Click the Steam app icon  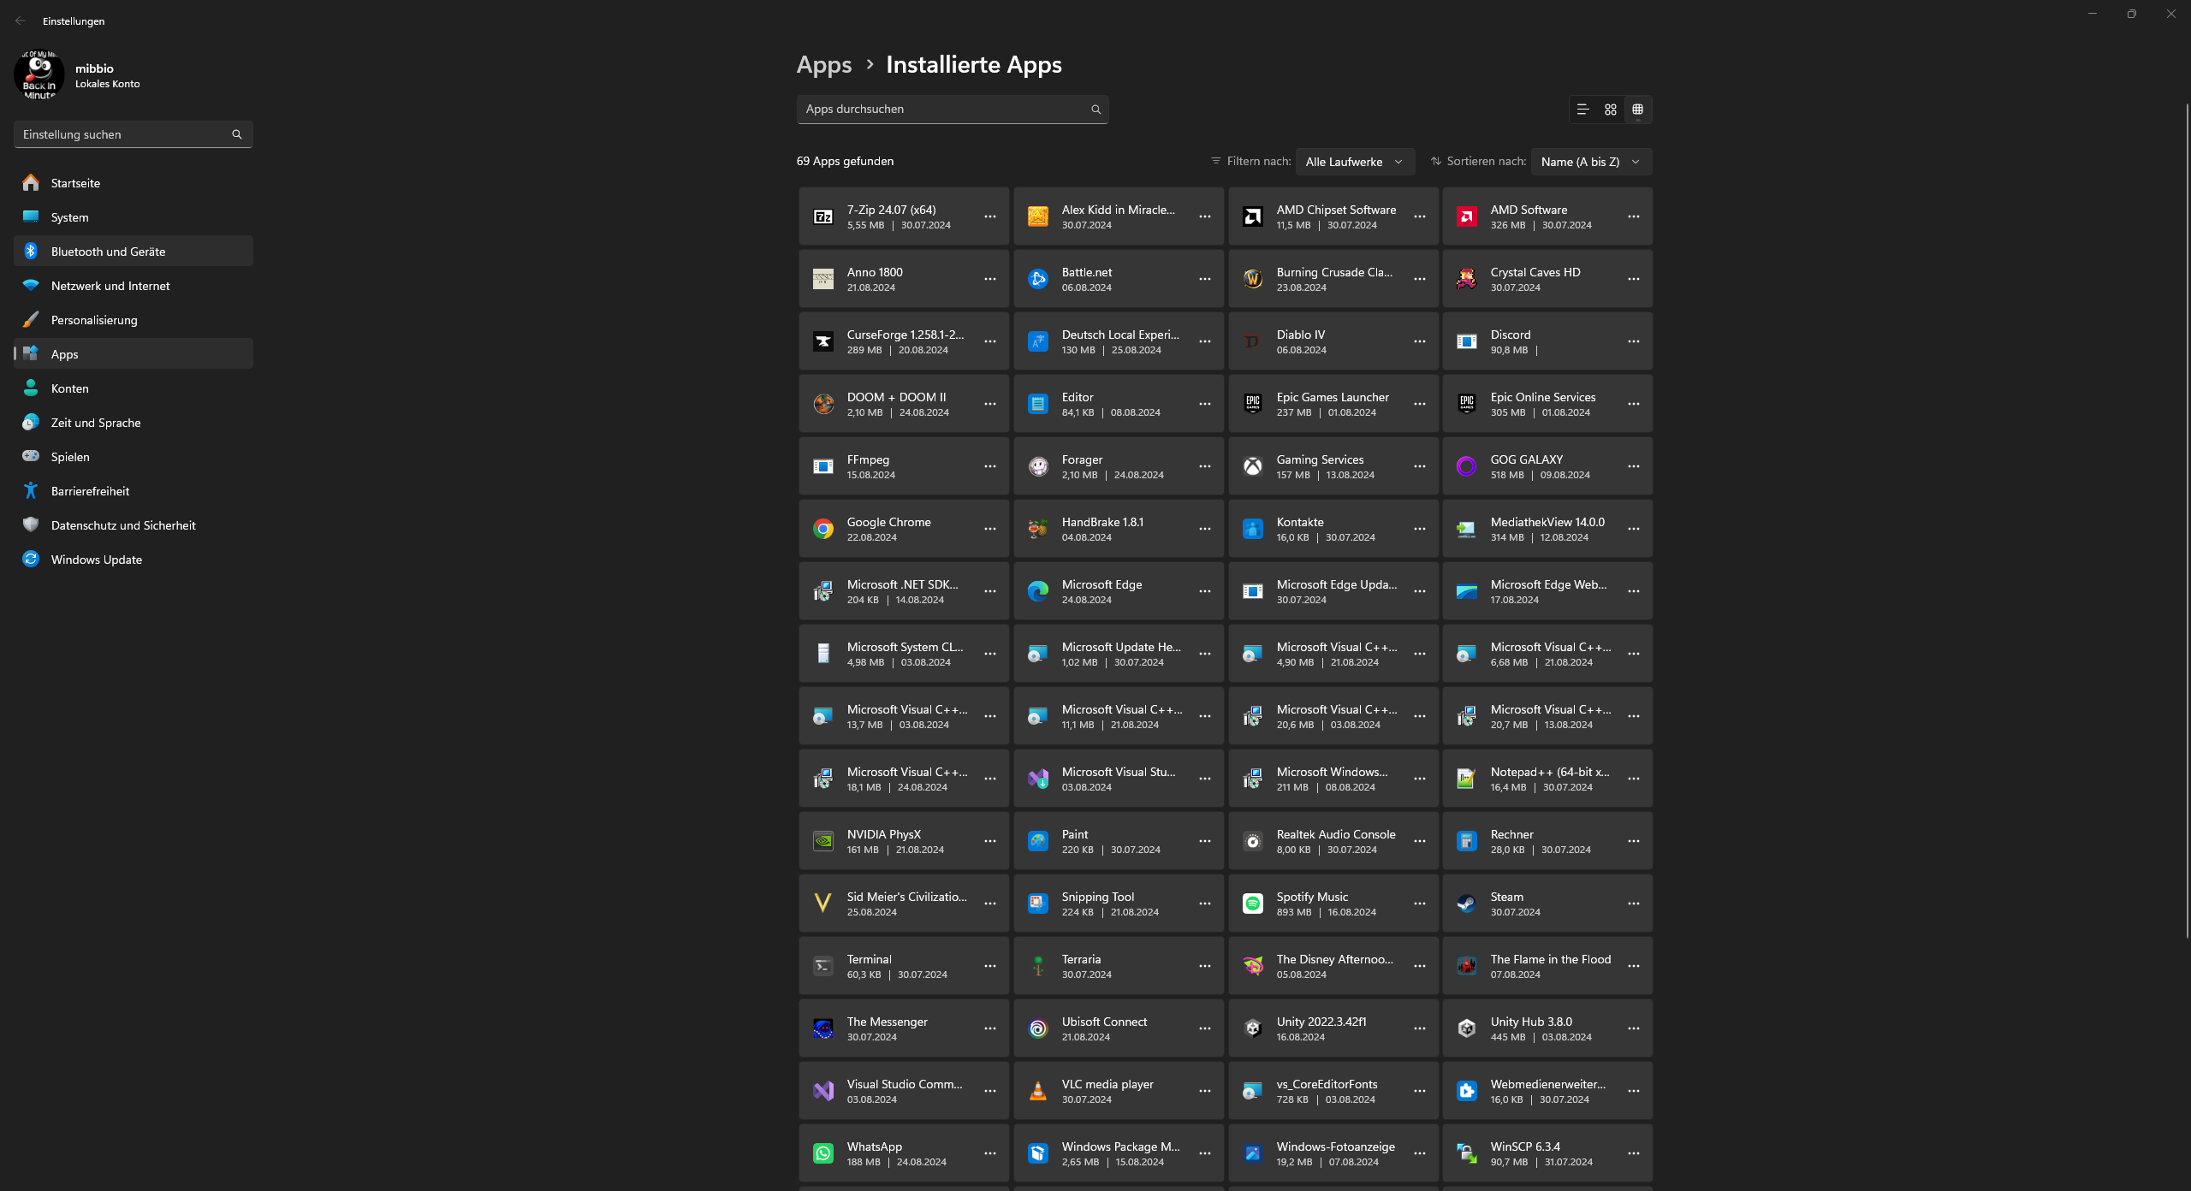click(x=1466, y=904)
